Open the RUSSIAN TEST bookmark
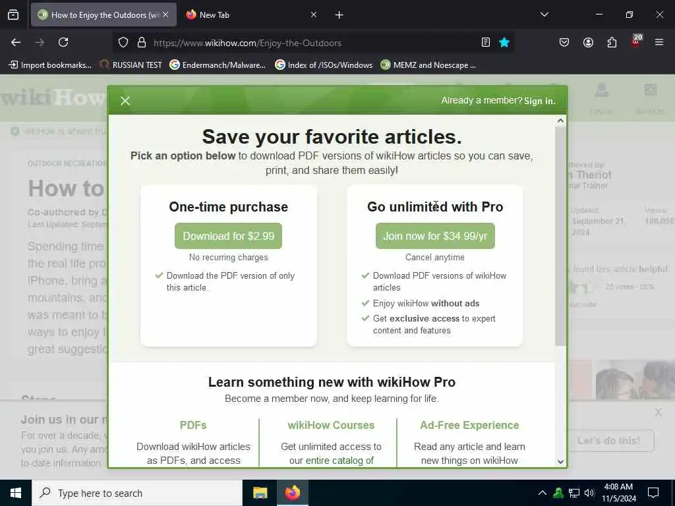The image size is (675, 506). coord(131,65)
